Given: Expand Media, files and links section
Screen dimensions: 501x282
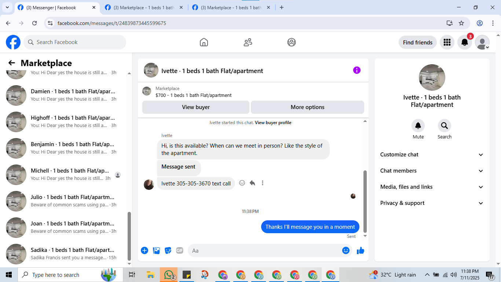Looking at the screenshot, I should [x=432, y=187].
